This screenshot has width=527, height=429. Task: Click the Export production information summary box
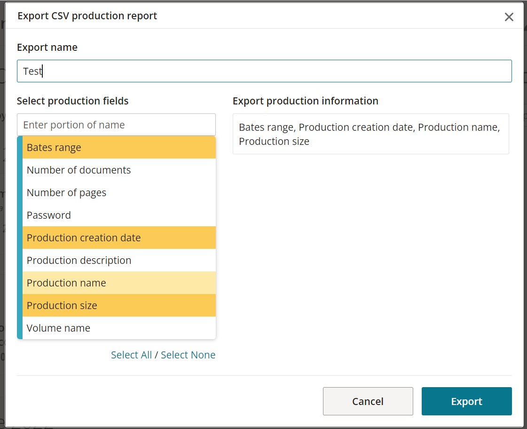coord(371,134)
